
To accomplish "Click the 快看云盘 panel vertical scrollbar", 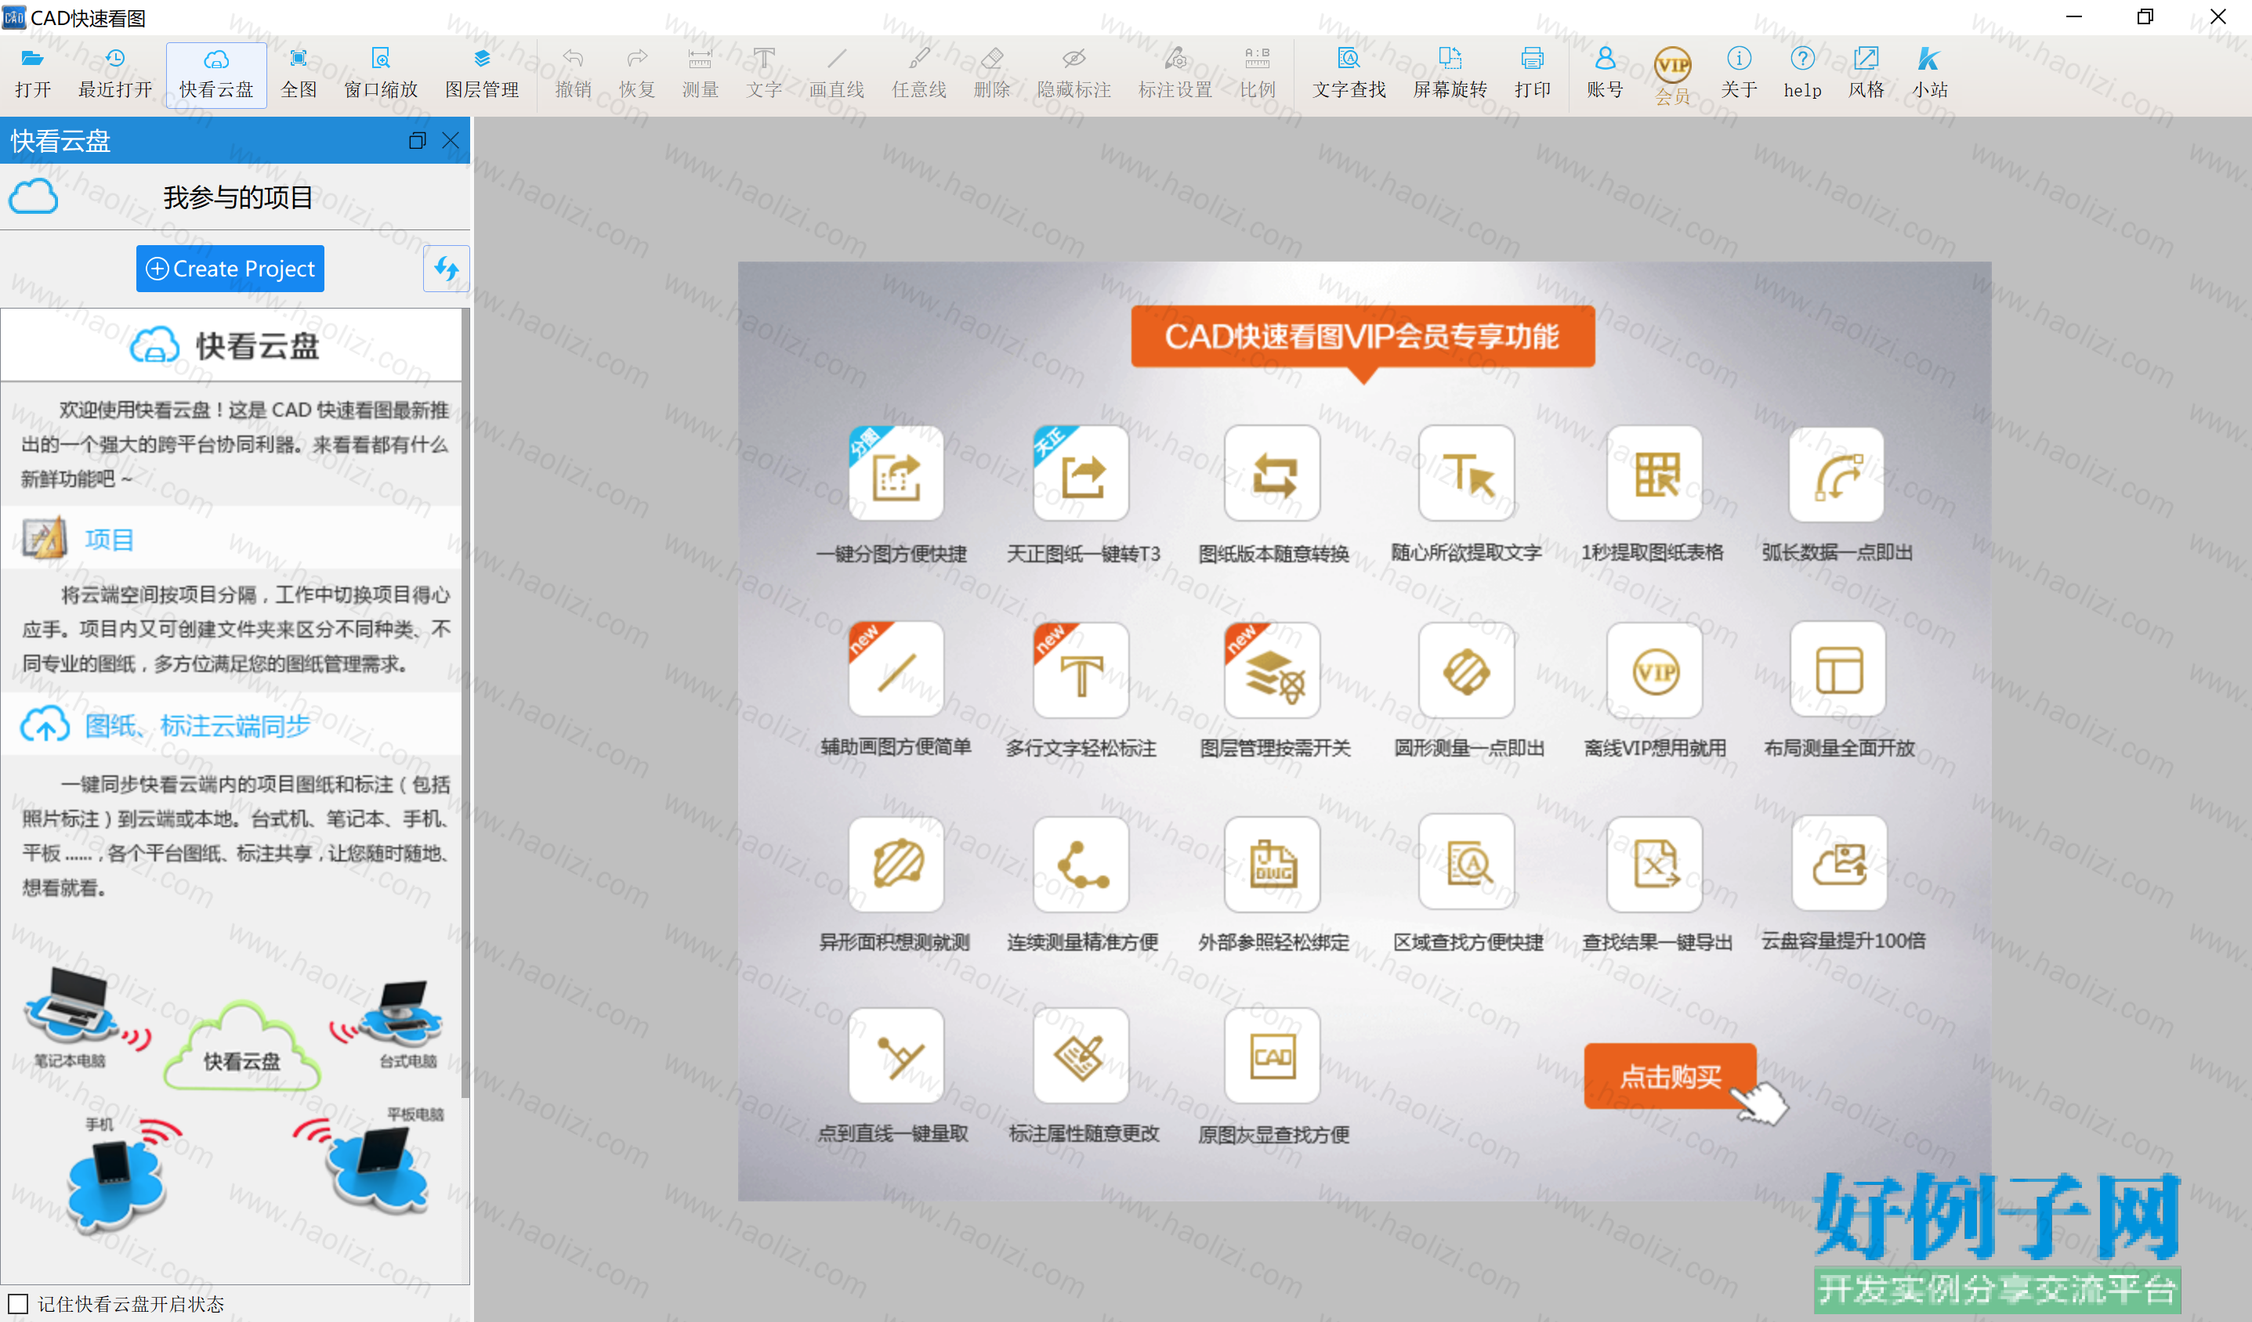I will tap(465, 703).
